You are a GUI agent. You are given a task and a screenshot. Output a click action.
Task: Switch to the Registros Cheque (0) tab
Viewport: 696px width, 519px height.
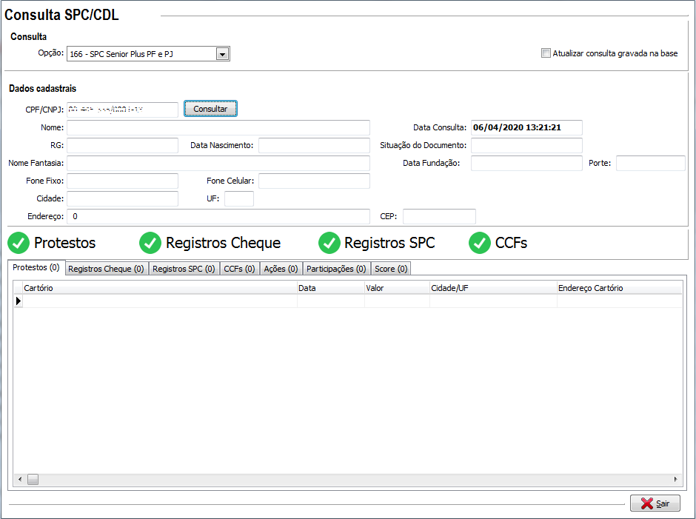[107, 269]
